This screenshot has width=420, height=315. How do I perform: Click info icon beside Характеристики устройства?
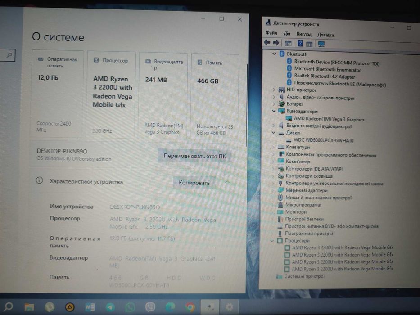[39, 180]
